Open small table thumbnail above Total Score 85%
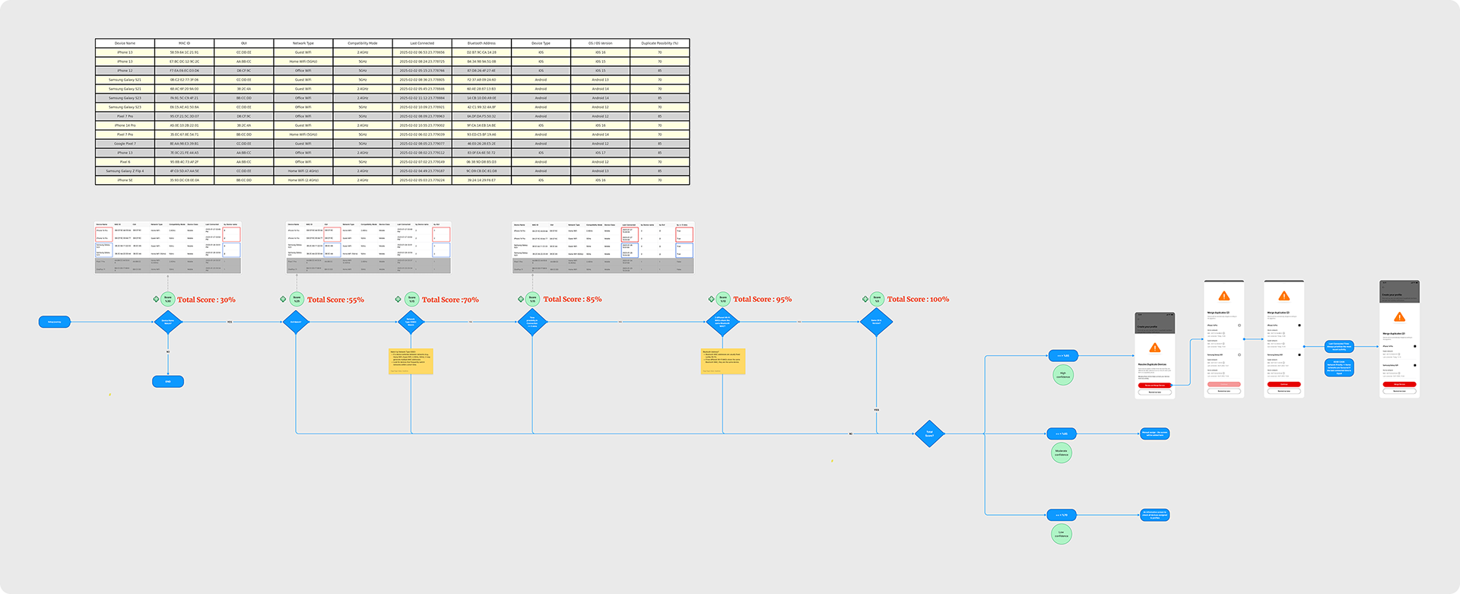Viewport: 1460px width, 594px height. click(603, 247)
